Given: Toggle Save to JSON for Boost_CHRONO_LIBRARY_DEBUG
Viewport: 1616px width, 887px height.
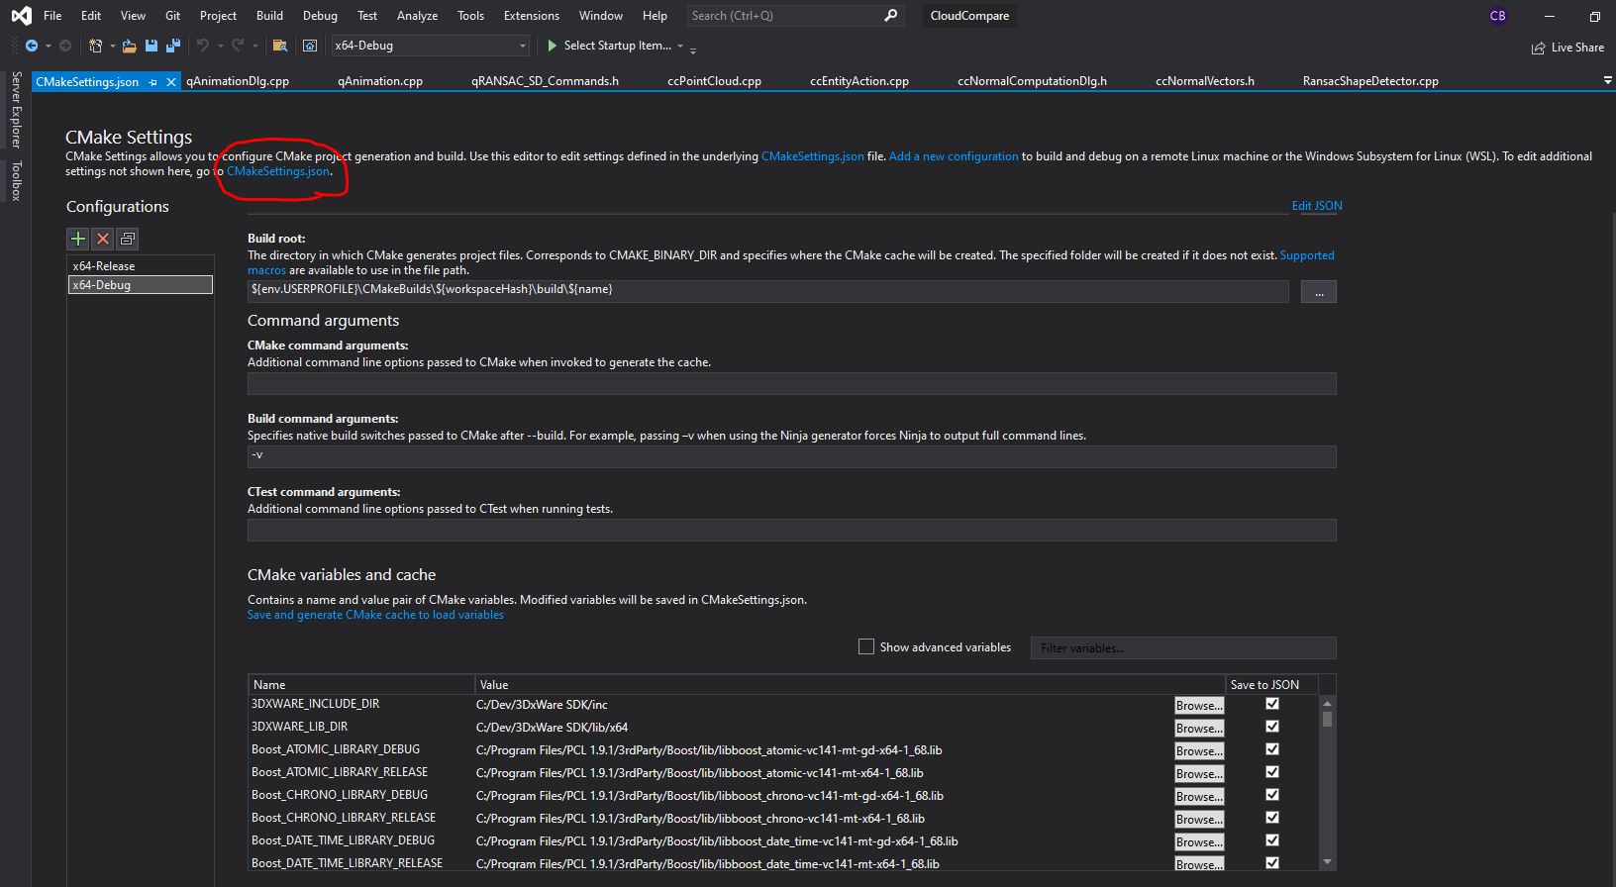Looking at the screenshot, I should tap(1272, 795).
